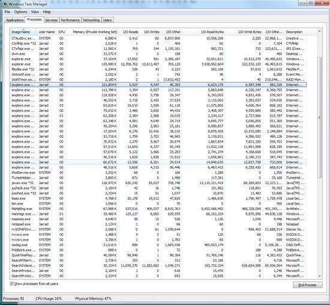This screenshot has width=330, height=305.
Task: Select the IAANTmon.exe process row
Action: tap(158, 79)
